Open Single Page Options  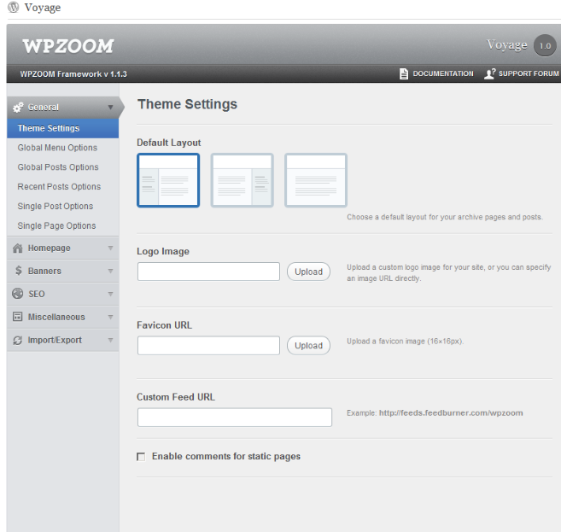[56, 225]
